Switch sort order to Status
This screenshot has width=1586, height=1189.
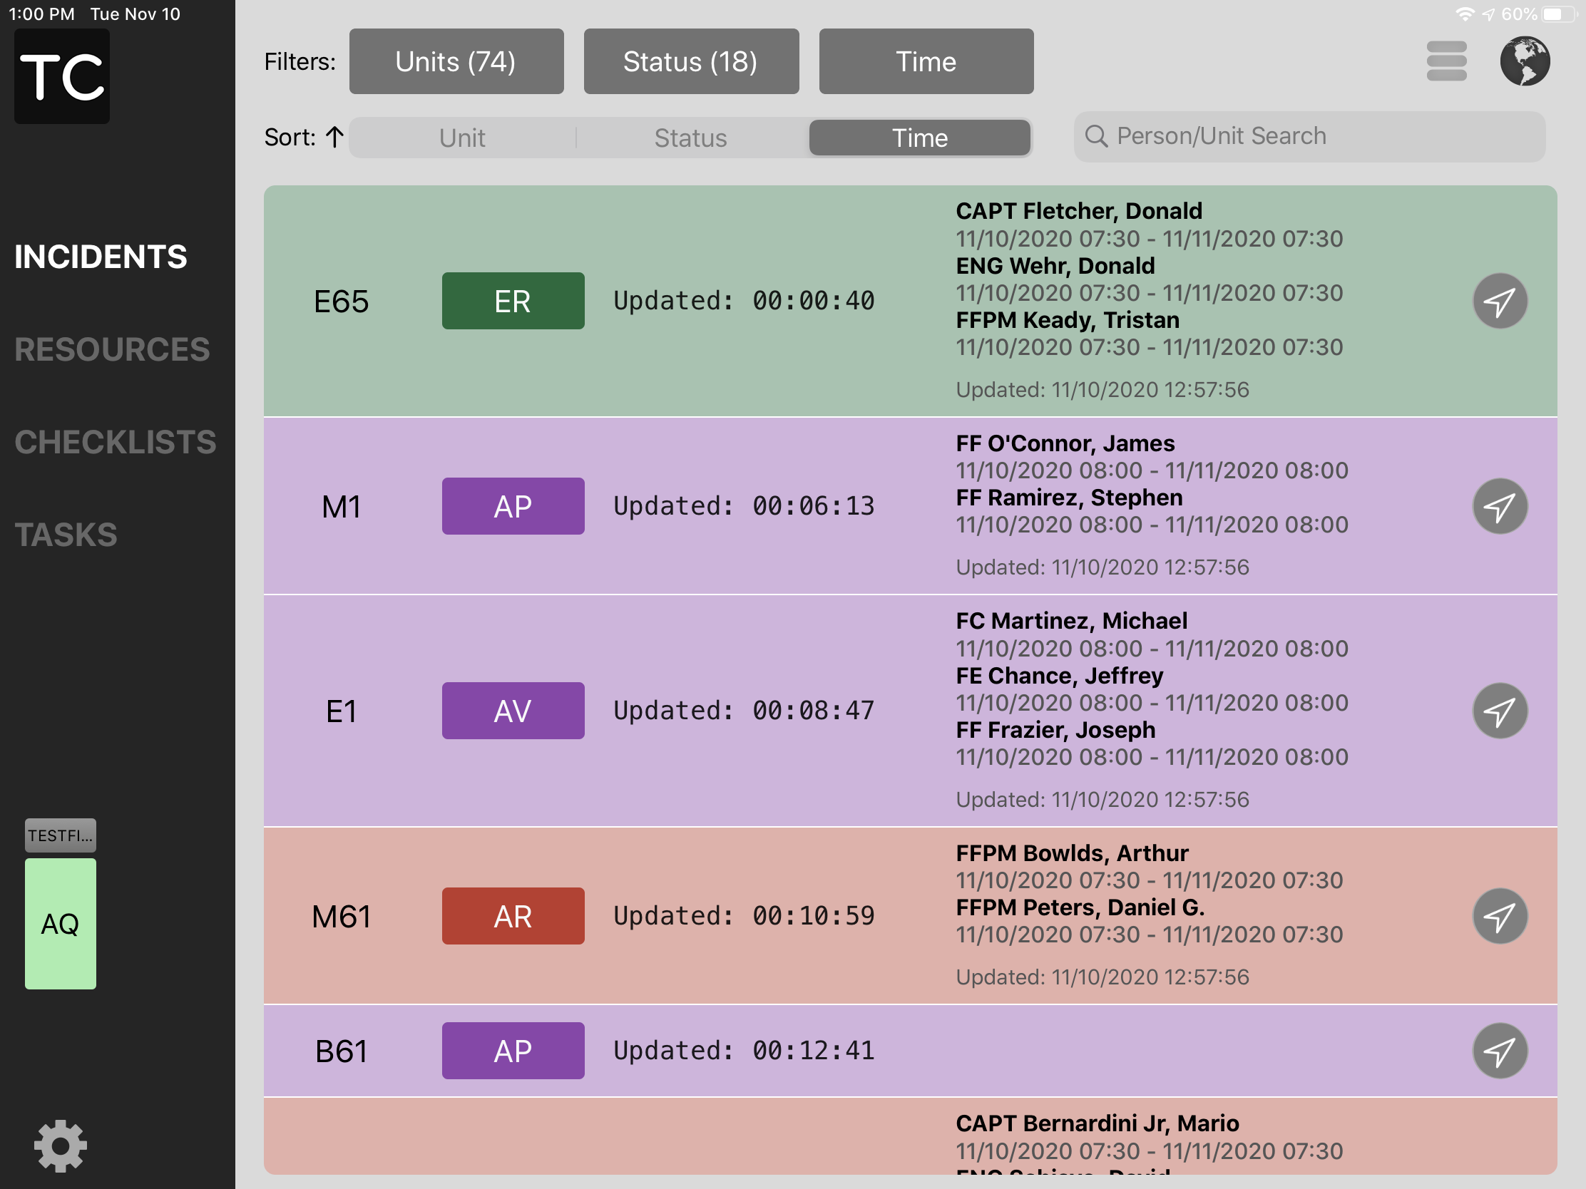[x=690, y=137]
